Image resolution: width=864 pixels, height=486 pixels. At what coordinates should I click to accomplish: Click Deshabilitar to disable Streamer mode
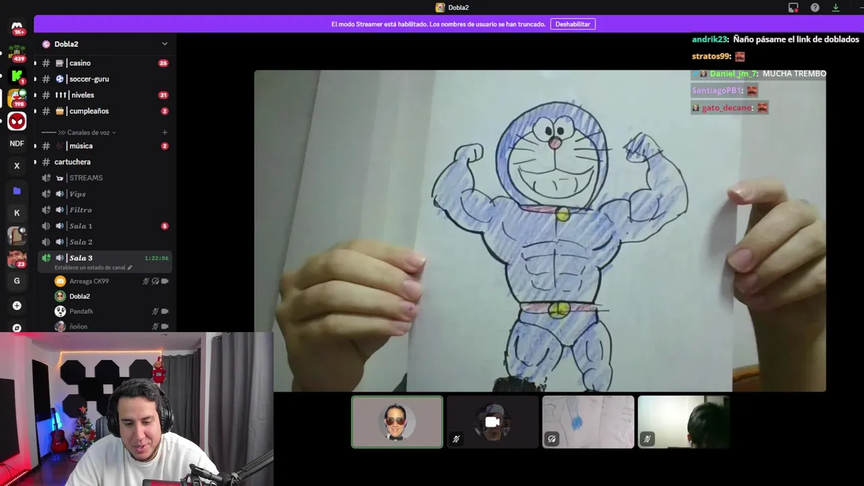(572, 24)
